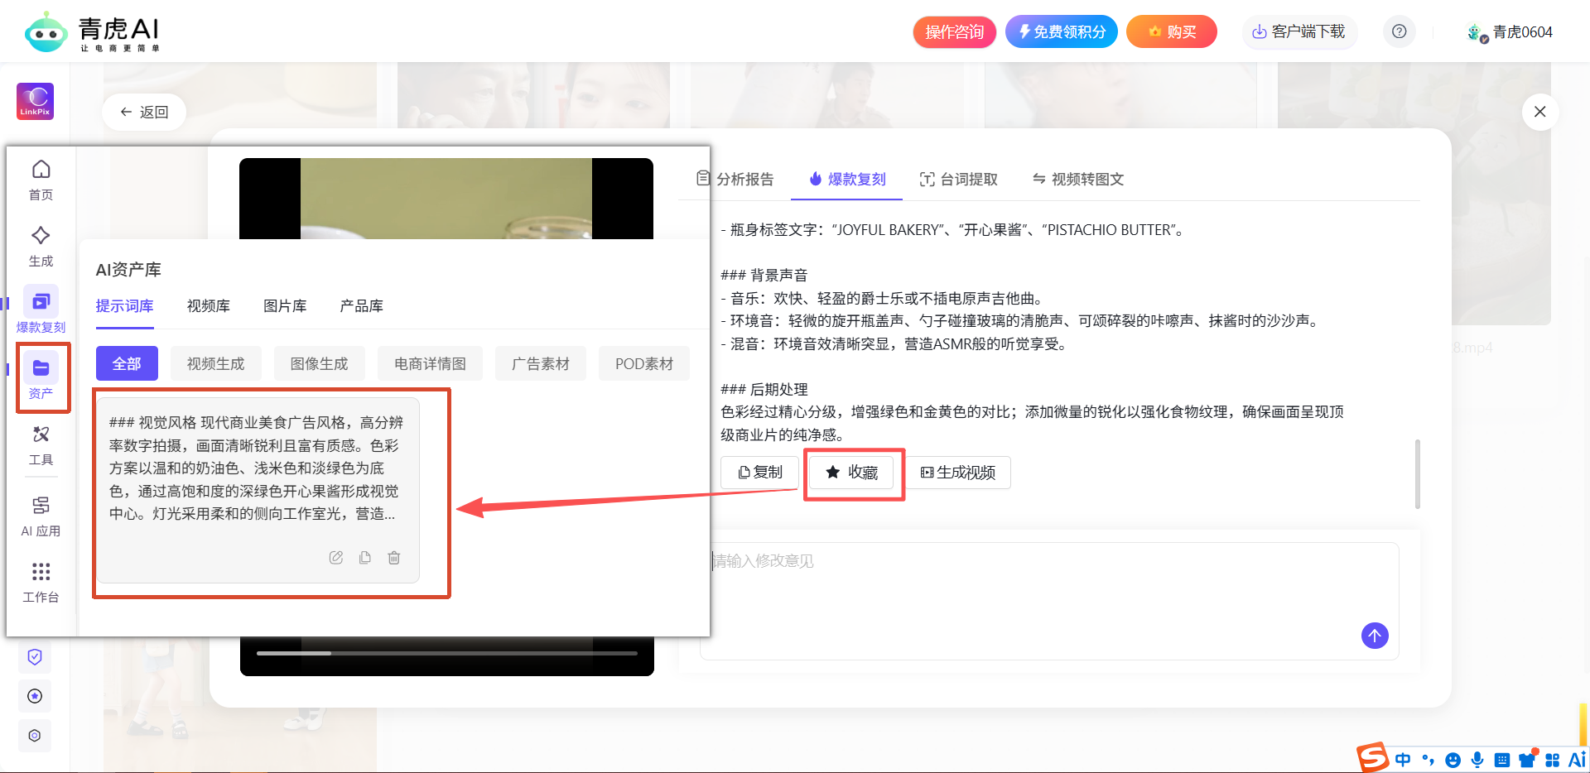Filter prompts by 电商详情图
The image size is (1590, 773).
pyautogui.click(x=431, y=363)
